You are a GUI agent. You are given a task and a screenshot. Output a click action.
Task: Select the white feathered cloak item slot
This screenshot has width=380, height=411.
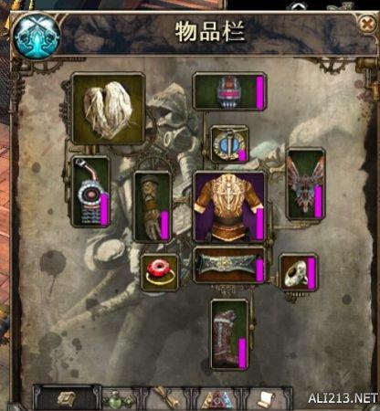tap(108, 109)
